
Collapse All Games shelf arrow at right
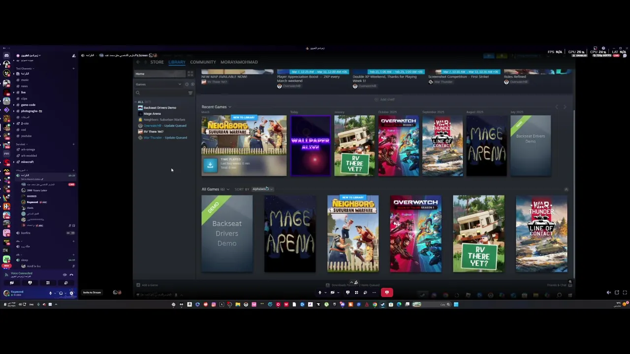[x=566, y=189]
